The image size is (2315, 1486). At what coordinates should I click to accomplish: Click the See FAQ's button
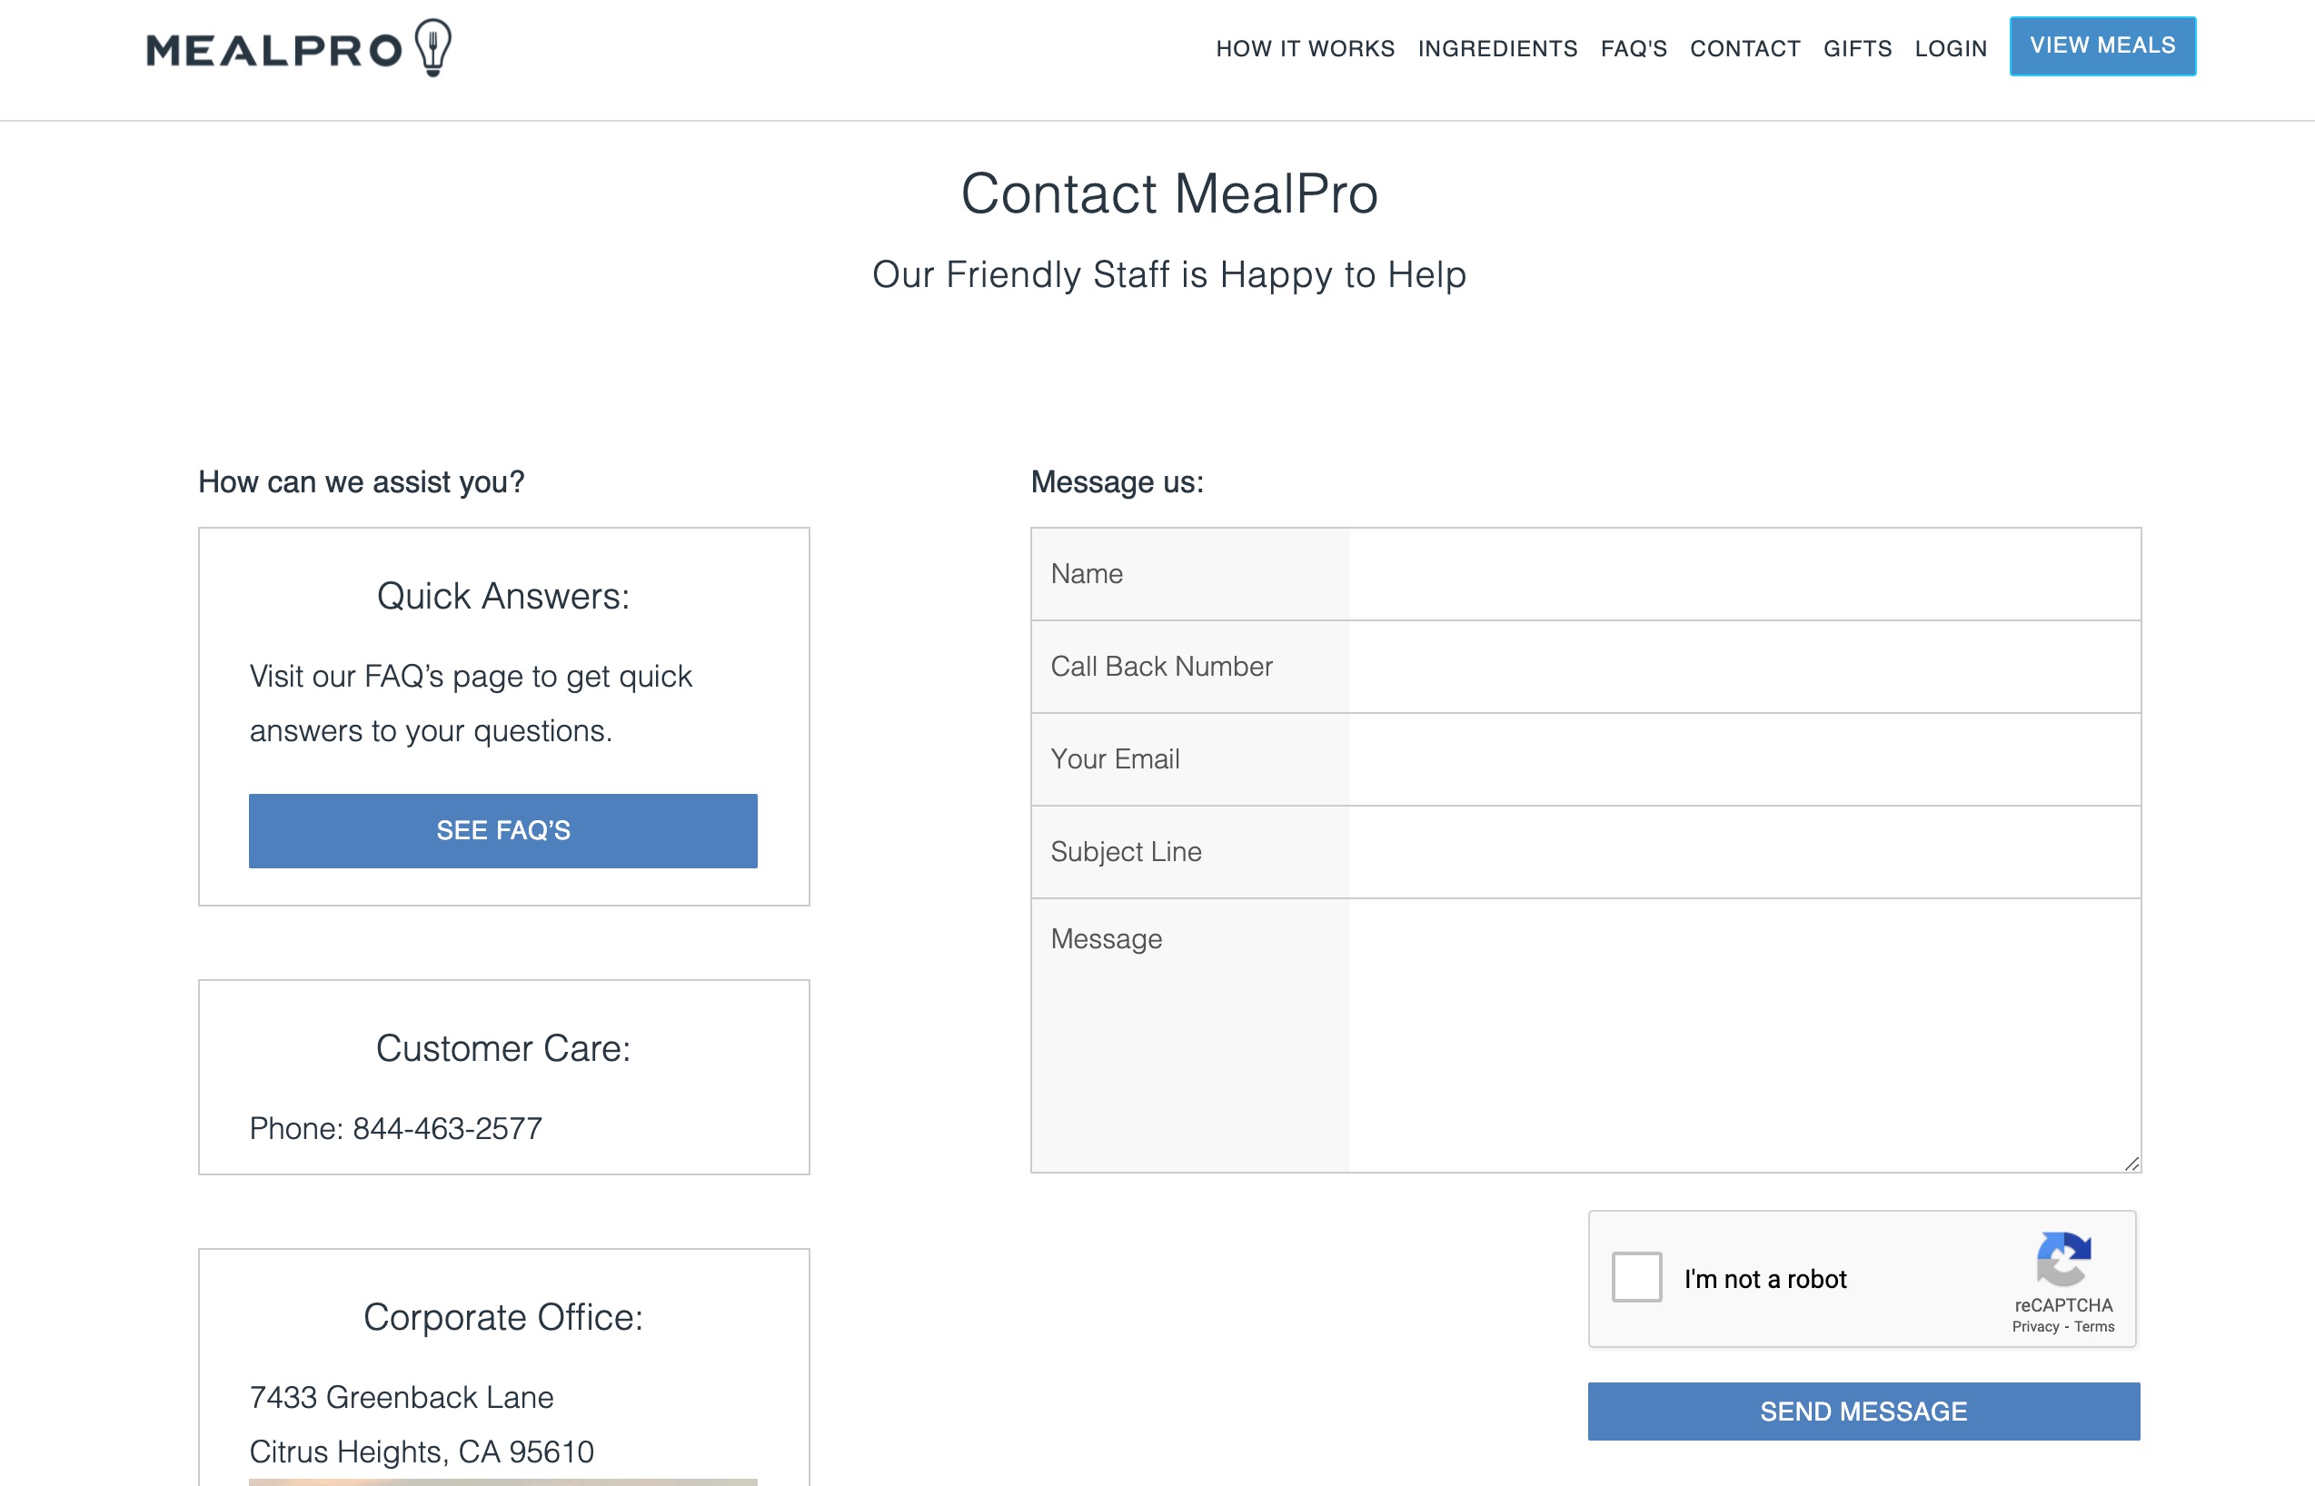click(x=502, y=831)
